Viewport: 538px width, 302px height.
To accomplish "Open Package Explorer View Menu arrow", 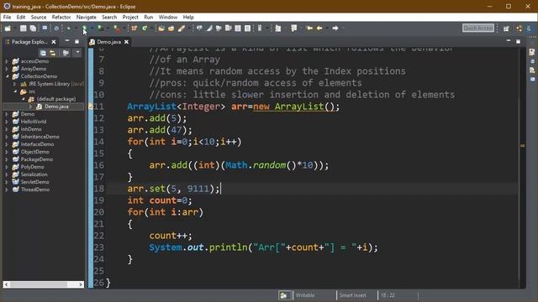I will coord(77,53).
